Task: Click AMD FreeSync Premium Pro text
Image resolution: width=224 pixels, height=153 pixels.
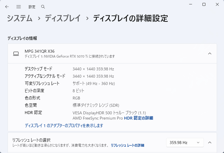Action: click(x=98, y=118)
